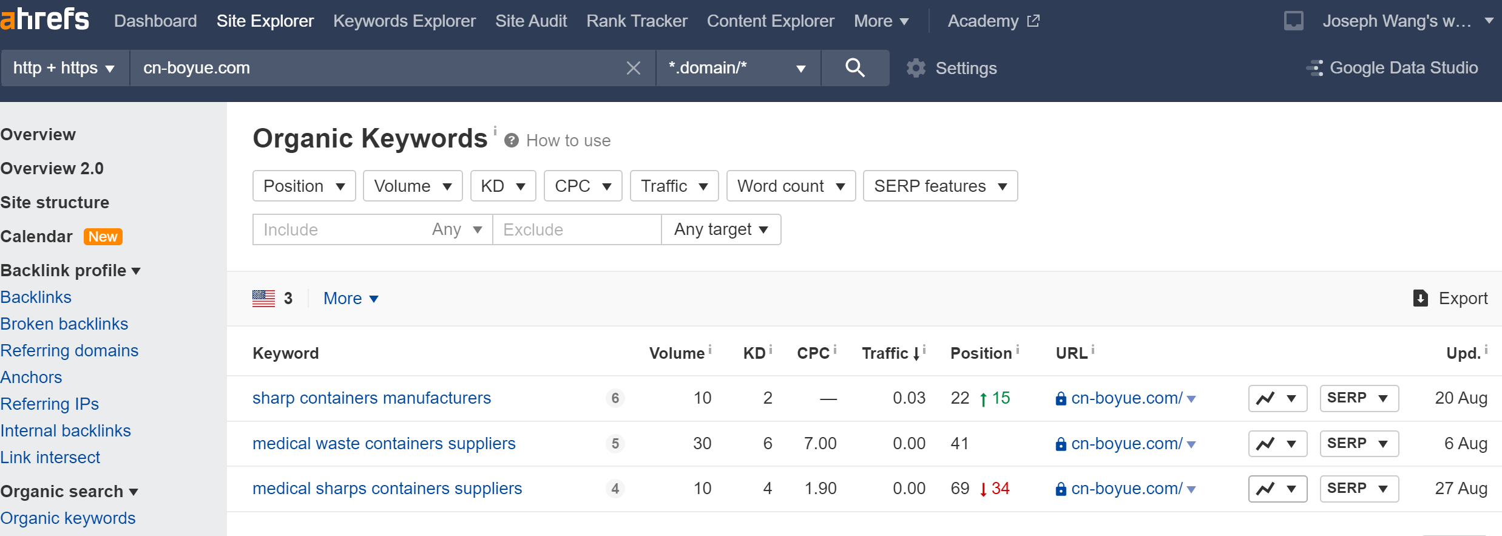
Task: Click the external link icon next to Academy
Action: (x=1033, y=21)
